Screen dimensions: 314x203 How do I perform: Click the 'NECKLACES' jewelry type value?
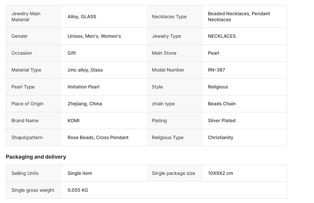click(x=222, y=36)
